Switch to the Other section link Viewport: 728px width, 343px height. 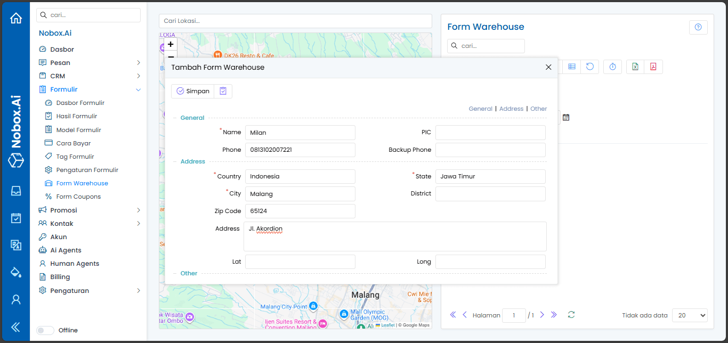538,108
